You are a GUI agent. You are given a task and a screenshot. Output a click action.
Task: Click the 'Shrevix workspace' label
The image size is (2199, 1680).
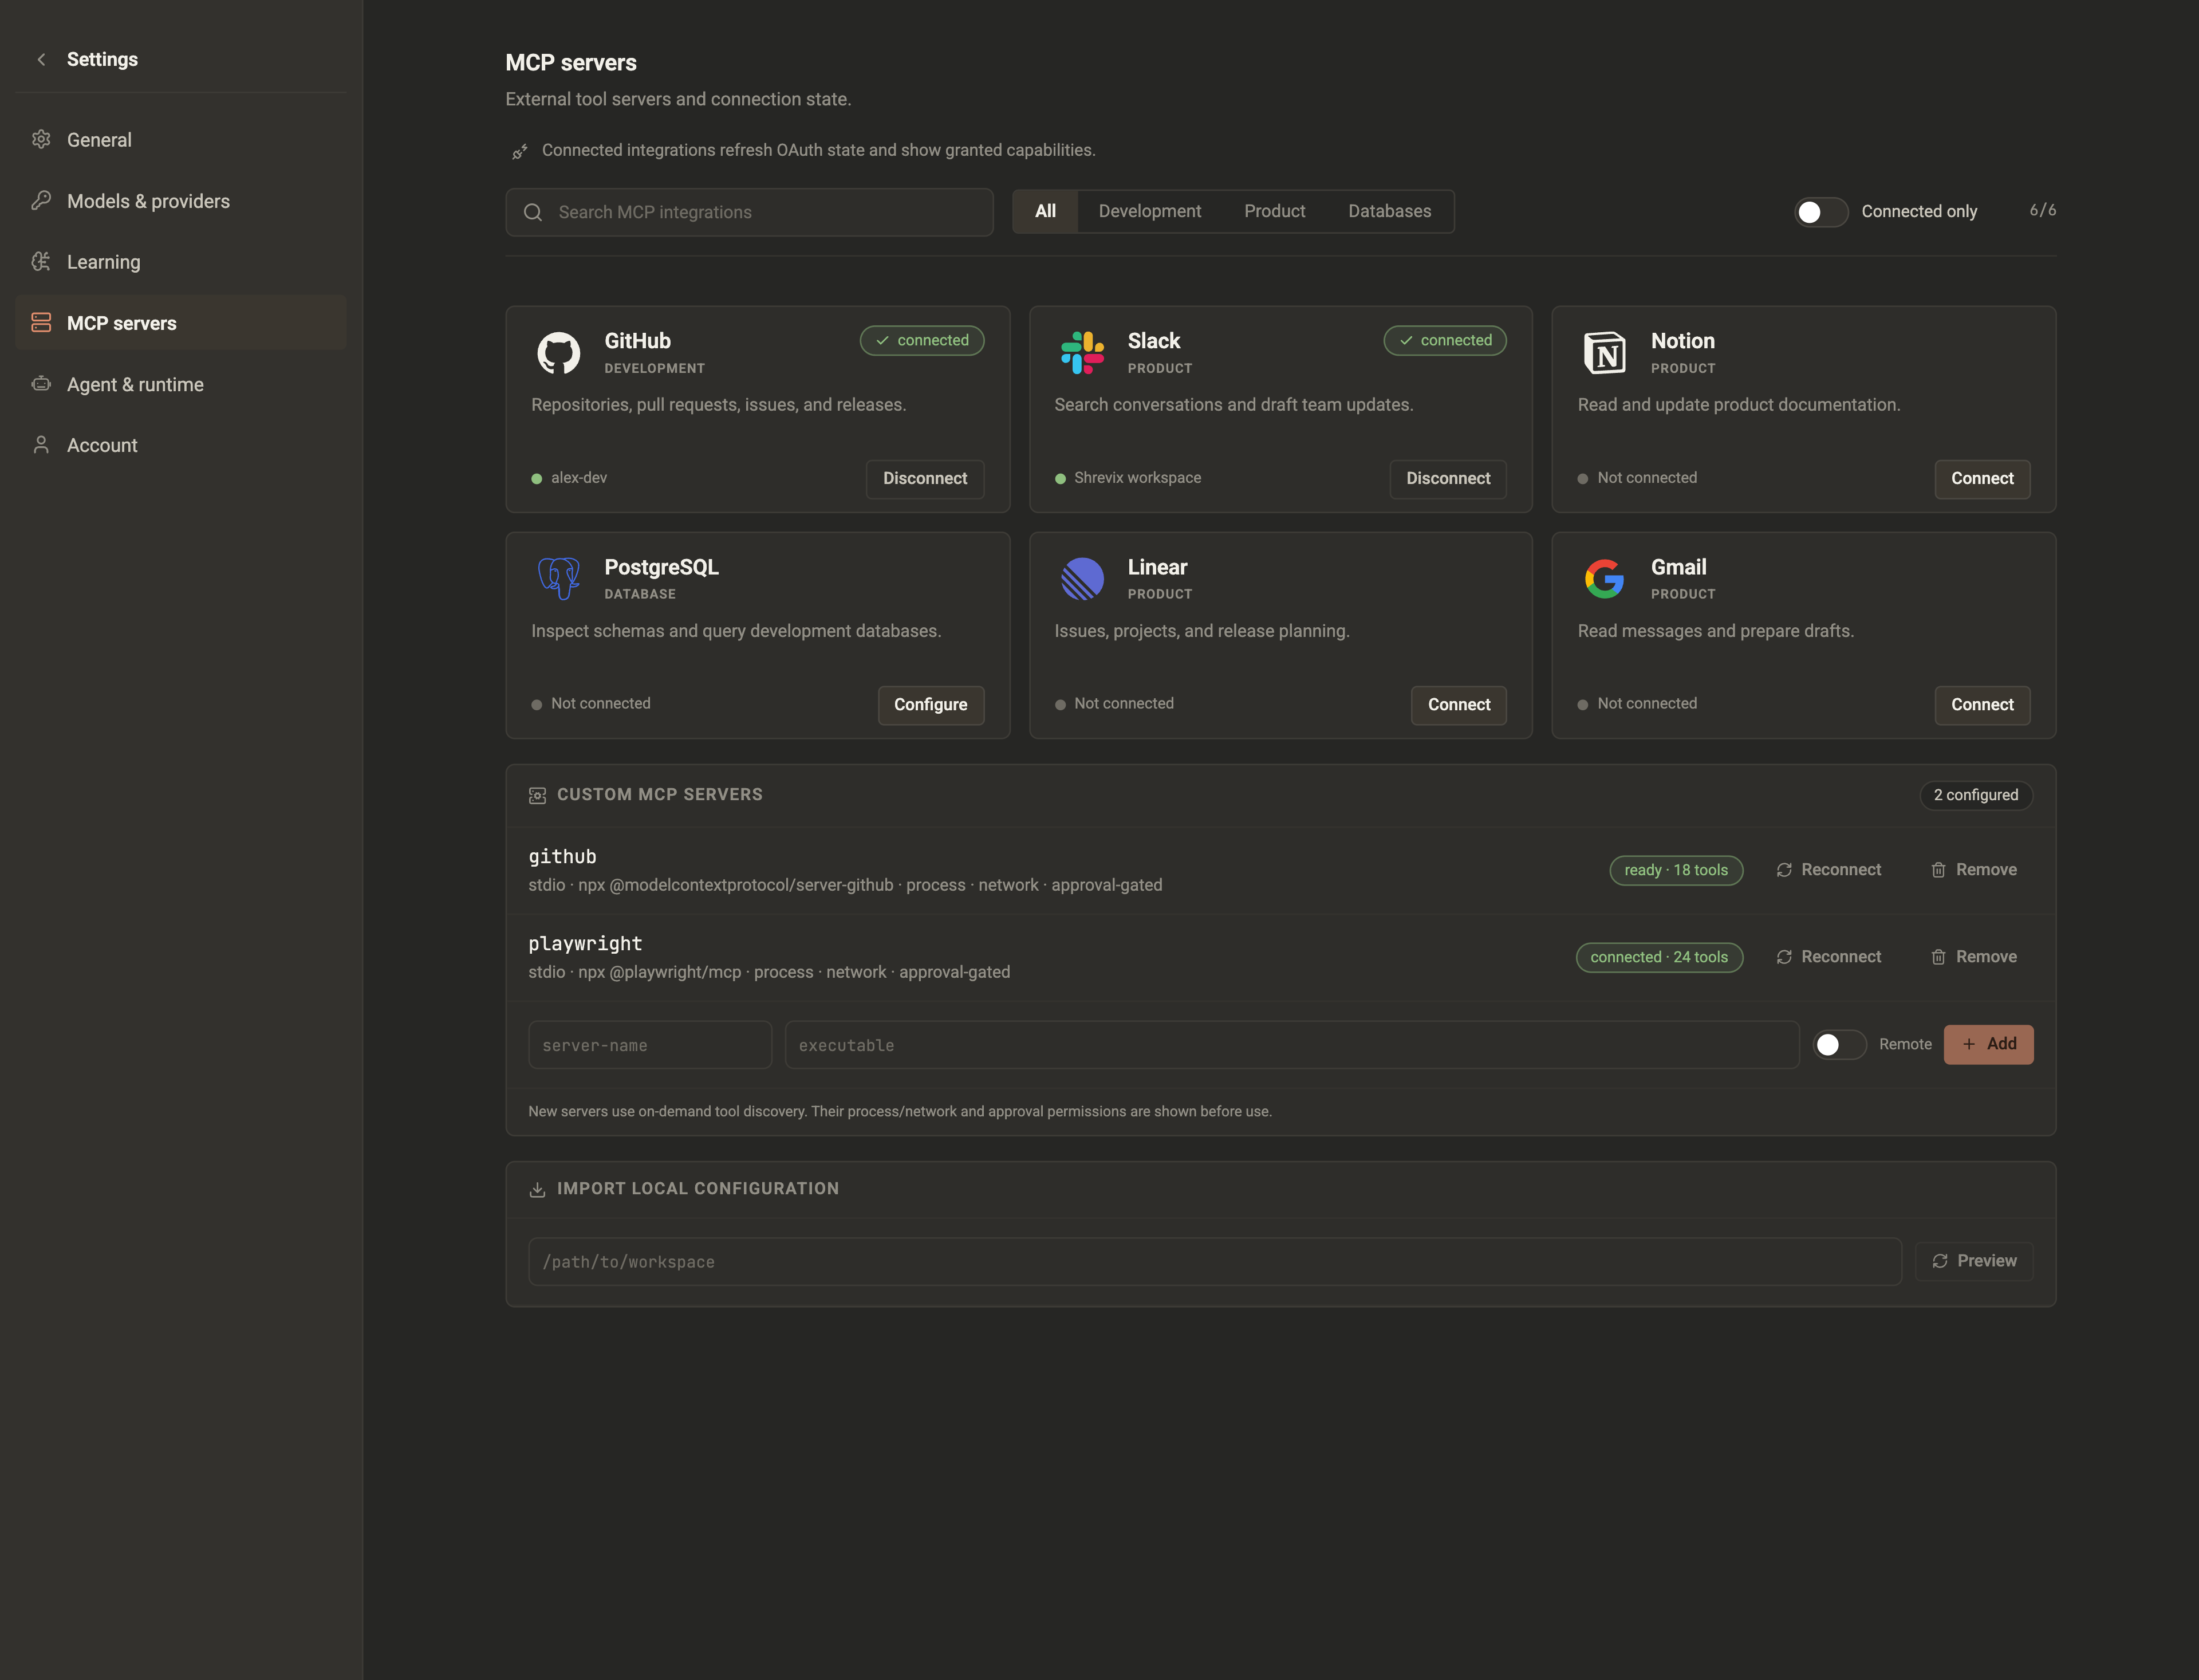tap(1137, 479)
